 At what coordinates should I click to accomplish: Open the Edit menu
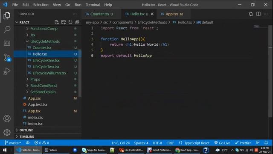coord(26,5)
